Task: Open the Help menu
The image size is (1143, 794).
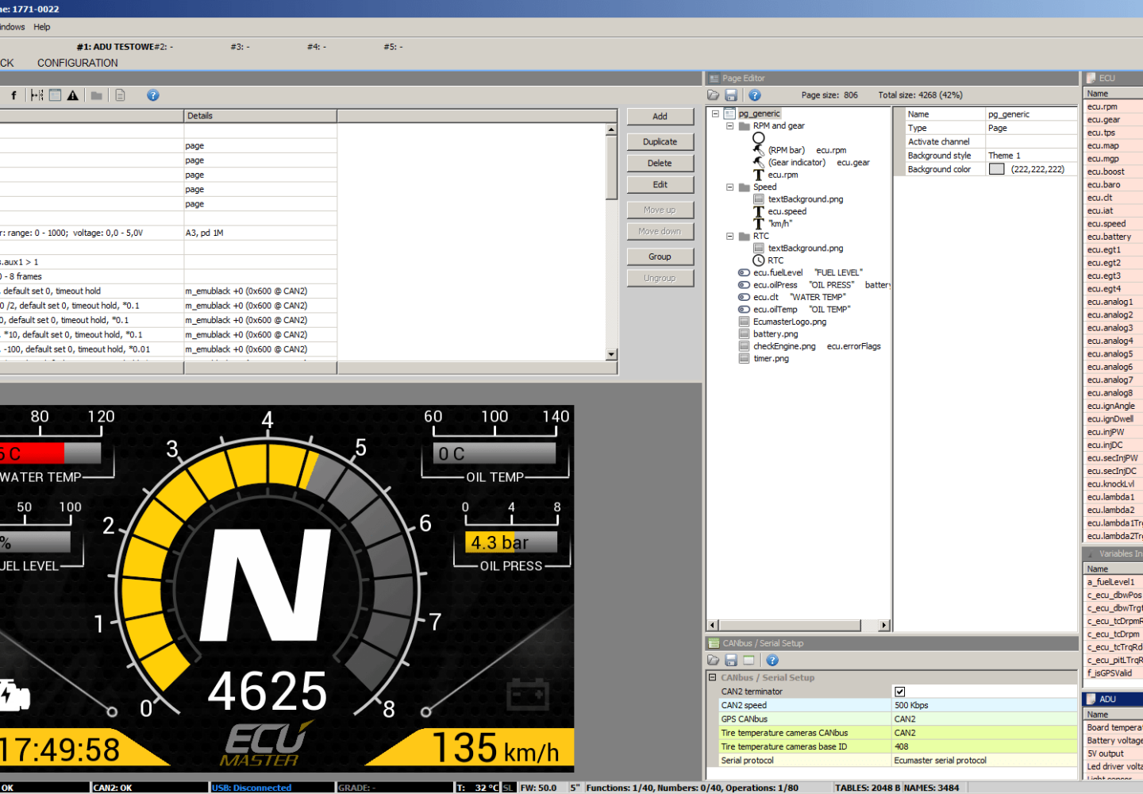Action: point(42,27)
